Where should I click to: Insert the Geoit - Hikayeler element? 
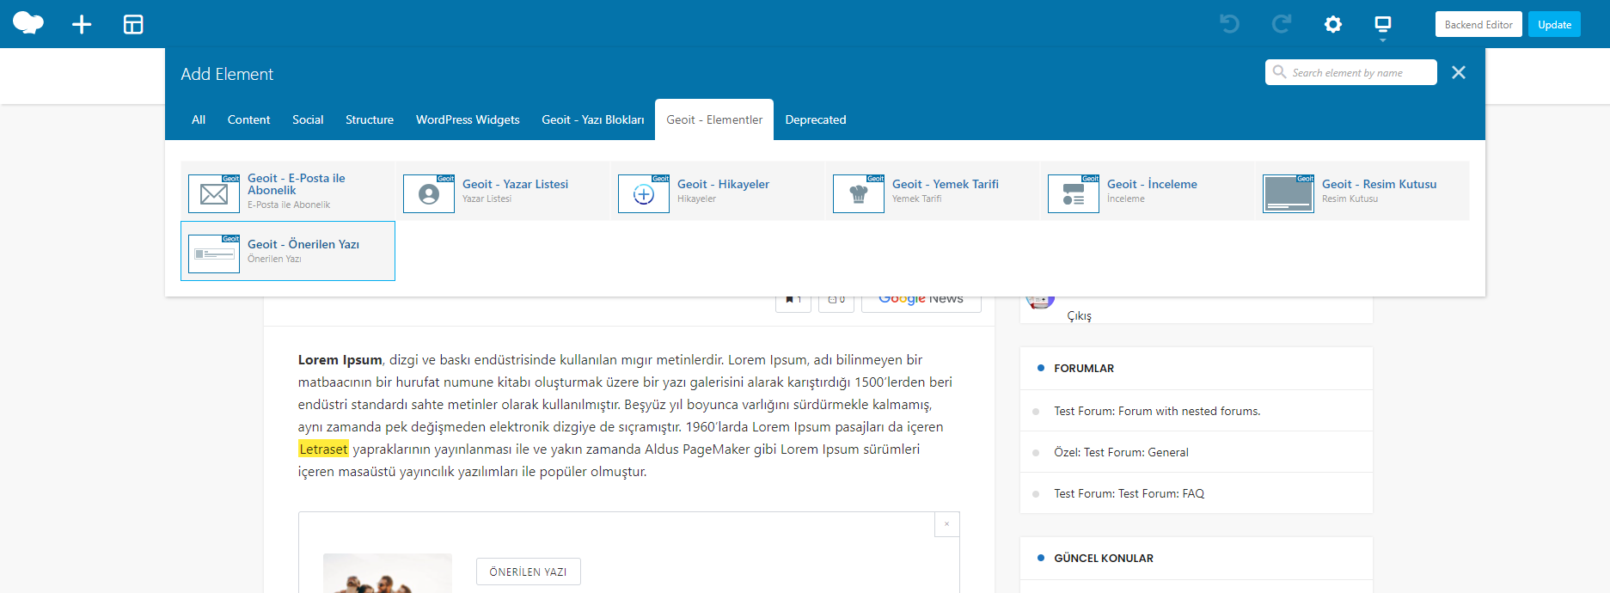718,191
